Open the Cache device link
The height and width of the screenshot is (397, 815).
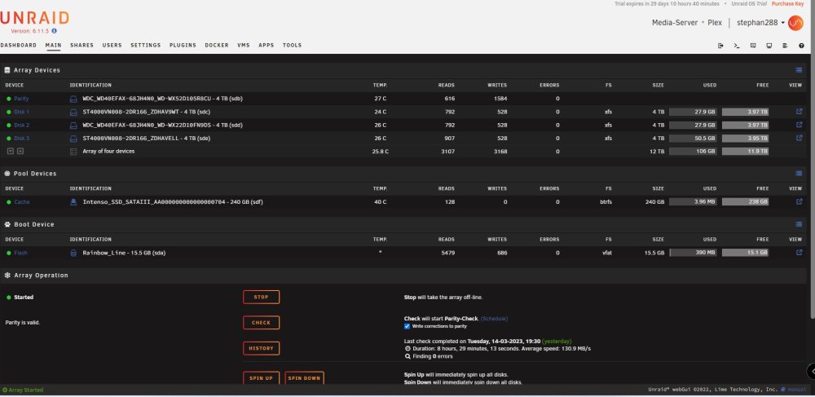click(22, 202)
